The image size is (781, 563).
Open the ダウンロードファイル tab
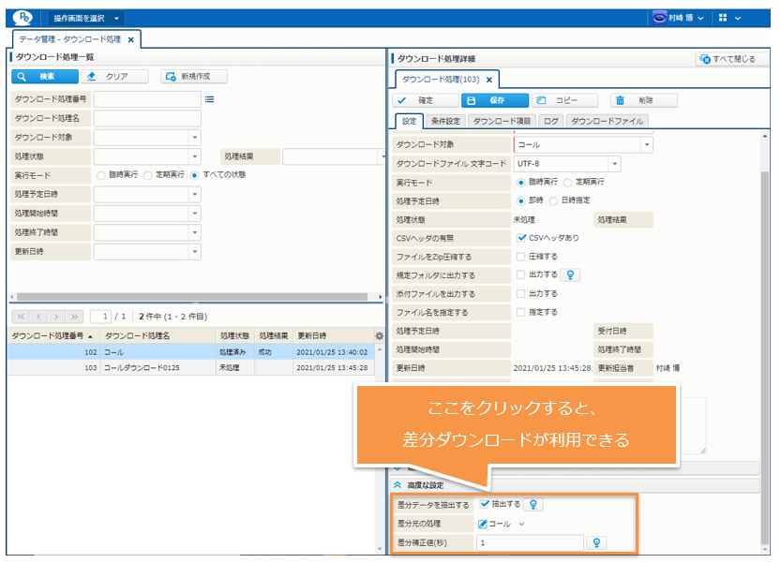coord(607,121)
